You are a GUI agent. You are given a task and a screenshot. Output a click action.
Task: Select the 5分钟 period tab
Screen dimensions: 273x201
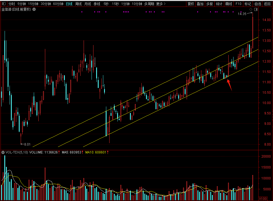click(22, 4)
